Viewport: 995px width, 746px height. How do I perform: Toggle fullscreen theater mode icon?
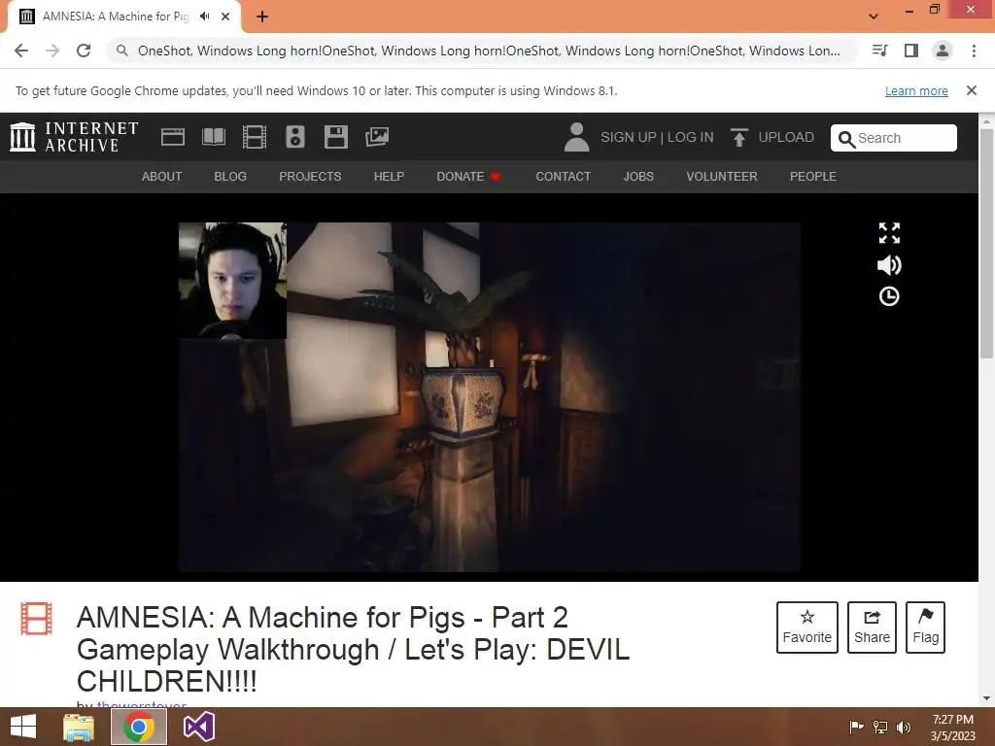pos(889,233)
